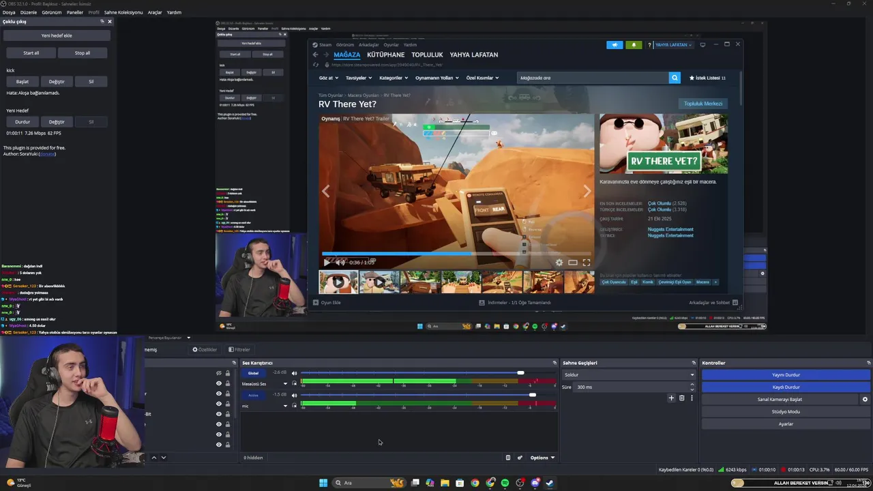Expand Masaüstü Ses channel options arrow
This screenshot has width=873, height=491.
point(285,384)
